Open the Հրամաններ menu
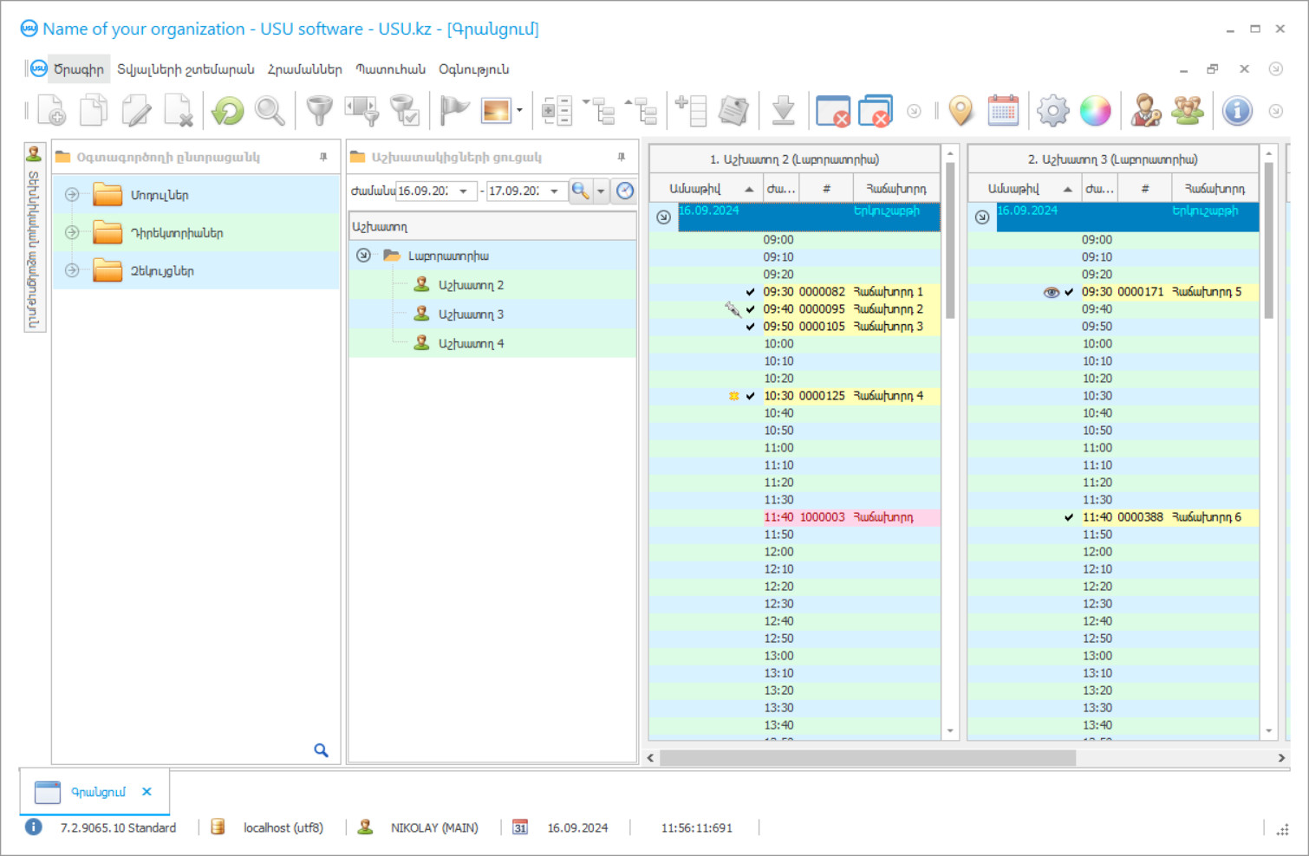 point(304,69)
